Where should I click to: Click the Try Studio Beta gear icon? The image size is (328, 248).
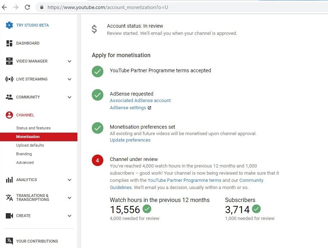coord(9,25)
